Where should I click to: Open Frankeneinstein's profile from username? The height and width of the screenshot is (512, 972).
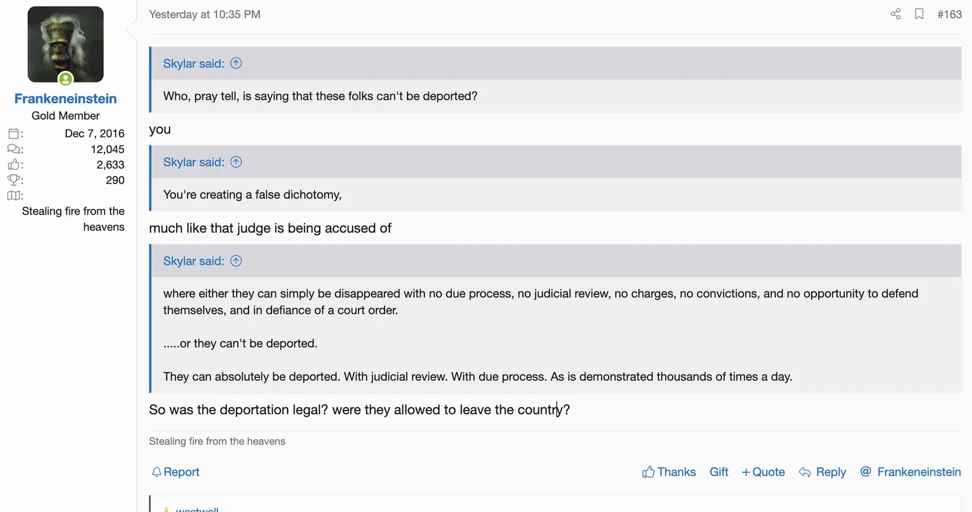tap(66, 99)
